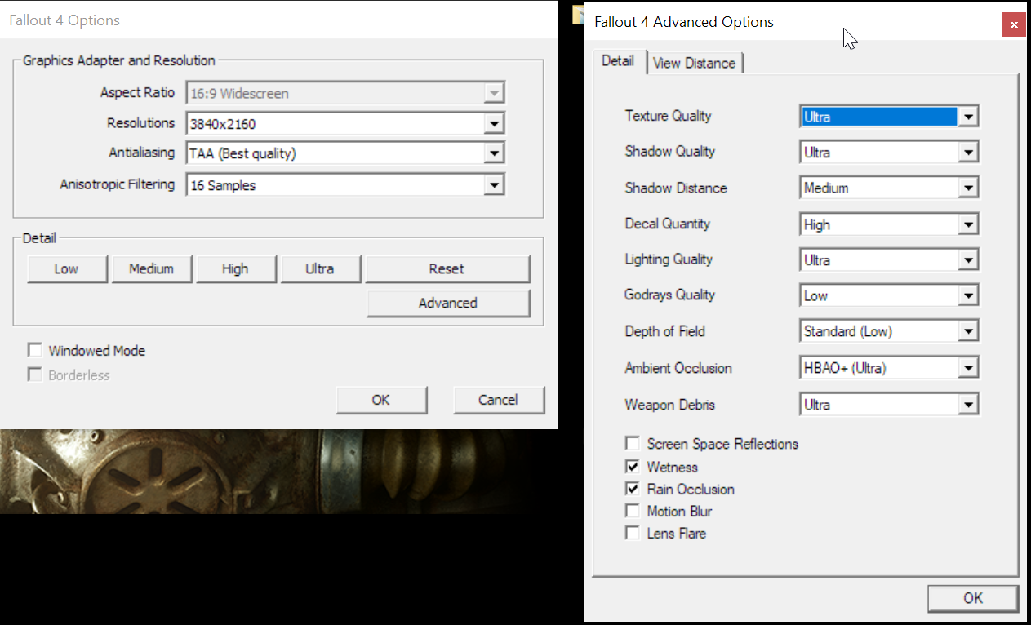The height and width of the screenshot is (625, 1031).
Task: Switch to the View Distance tab
Action: click(x=694, y=63)
